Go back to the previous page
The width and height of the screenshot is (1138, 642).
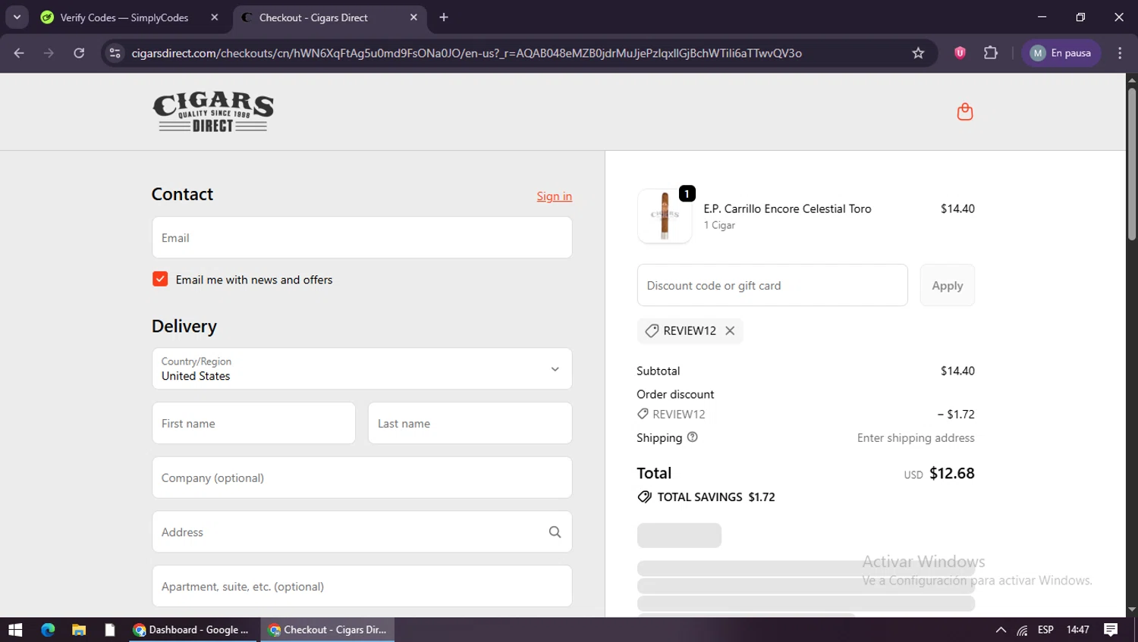[19, 53]
